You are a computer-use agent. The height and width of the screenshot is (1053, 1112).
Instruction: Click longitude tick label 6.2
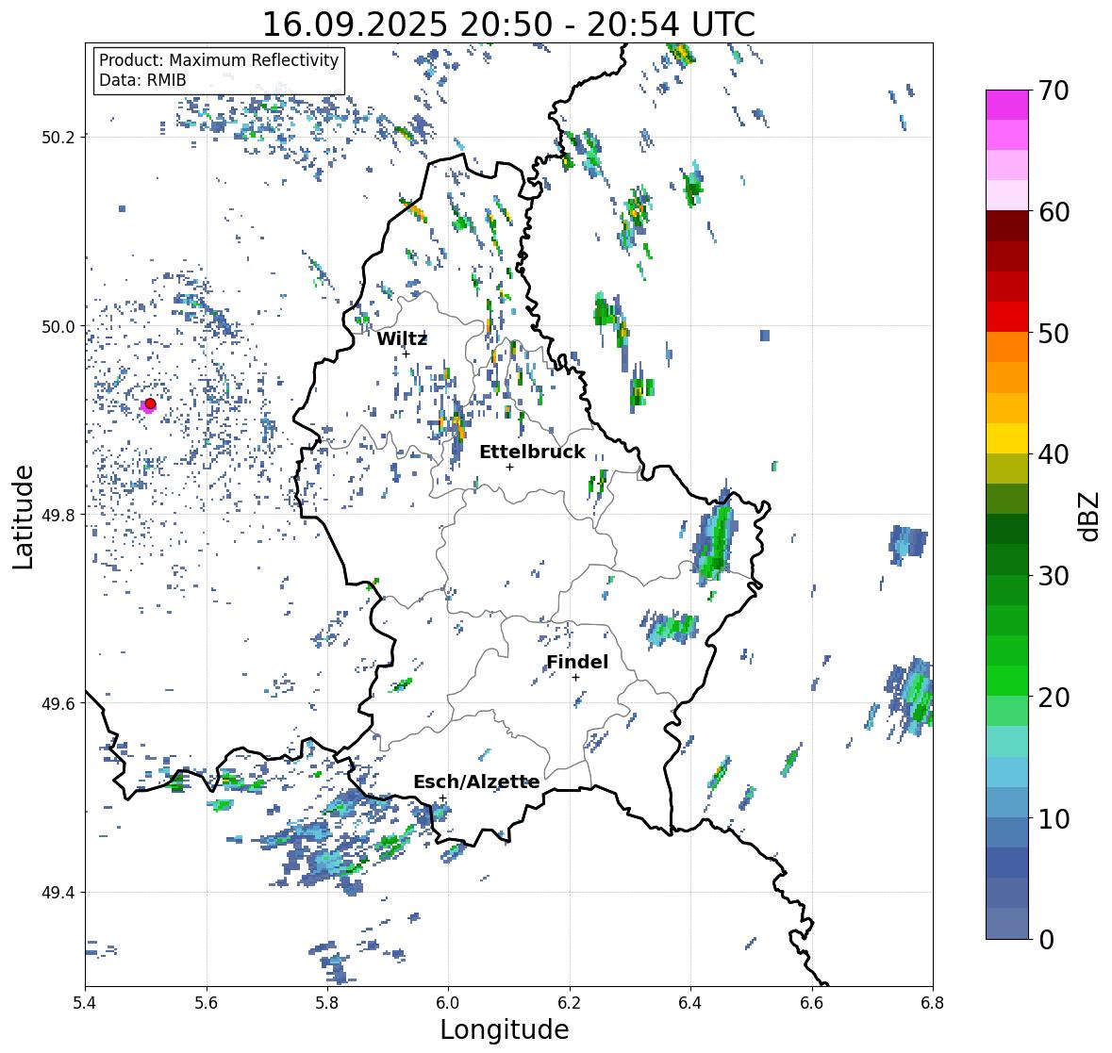point(570,1002)
